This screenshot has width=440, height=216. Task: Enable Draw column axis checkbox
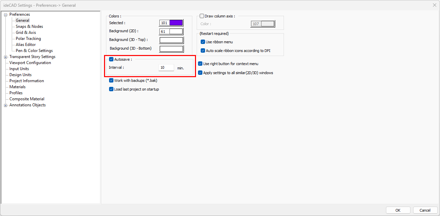202,16
